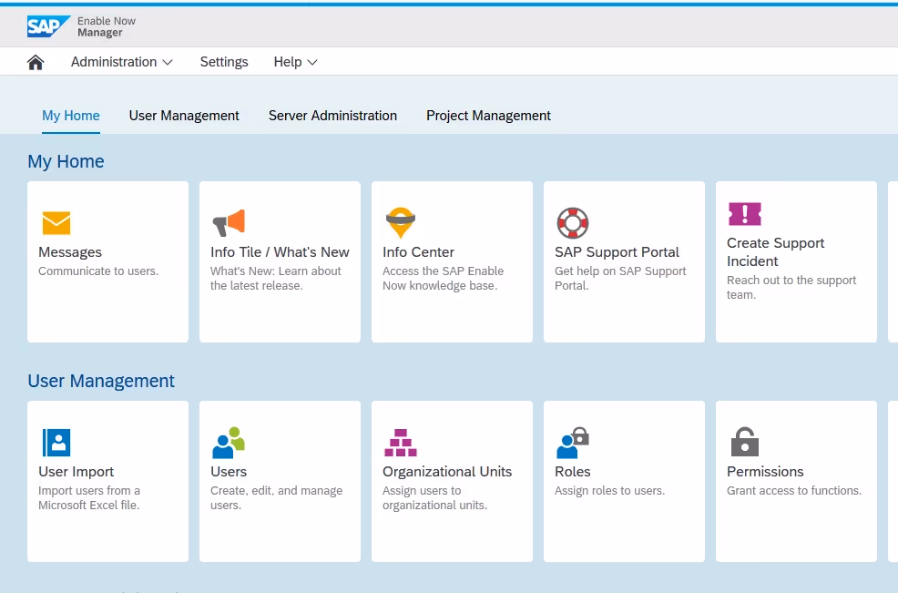Click the SAP logo
Screen dimensions: 898x593
pos(48,26)
